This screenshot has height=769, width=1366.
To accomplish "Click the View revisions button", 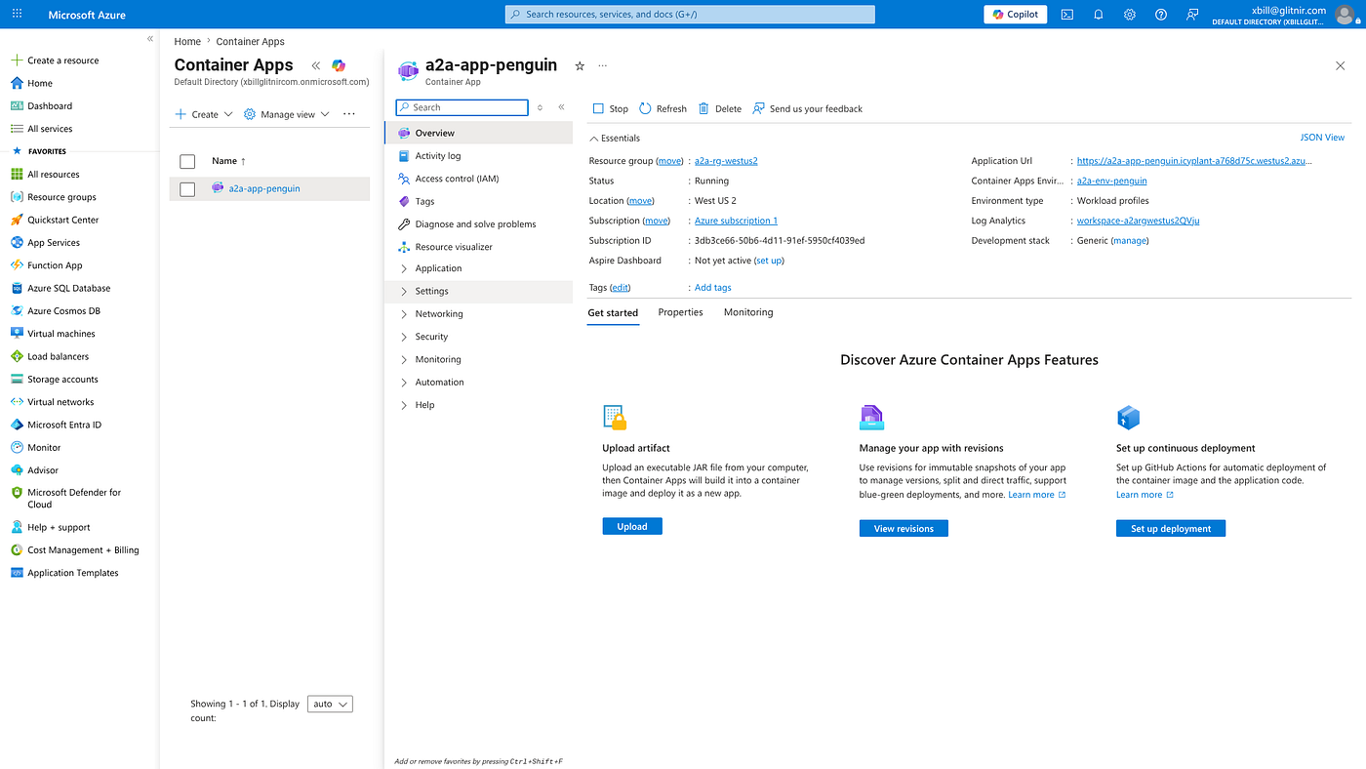I will tap(904, 528).
